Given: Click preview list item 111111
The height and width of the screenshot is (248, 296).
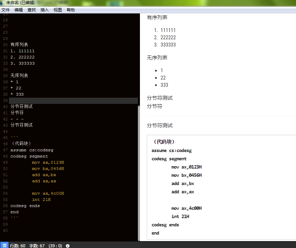Looking at the screenshot, I should (x=168, y=30).
